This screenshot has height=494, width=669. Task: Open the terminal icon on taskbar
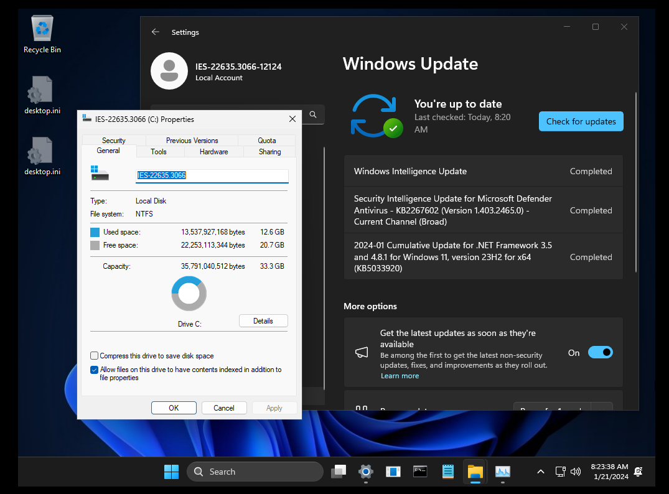coord(420,472)
